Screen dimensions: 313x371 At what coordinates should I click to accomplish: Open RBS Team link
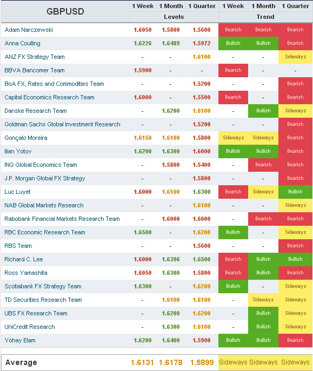(18, 246)
